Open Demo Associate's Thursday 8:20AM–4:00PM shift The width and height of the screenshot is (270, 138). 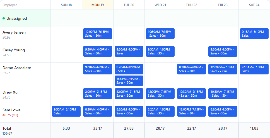pyautogui.click(x=191, y=69)
